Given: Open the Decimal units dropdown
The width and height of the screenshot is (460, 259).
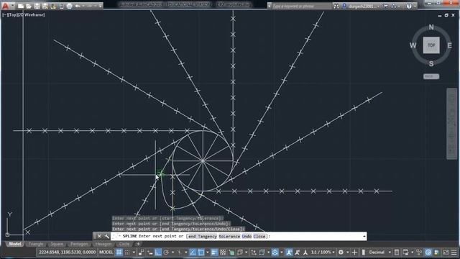Looking at the screenshot, I should coord(380,253).
